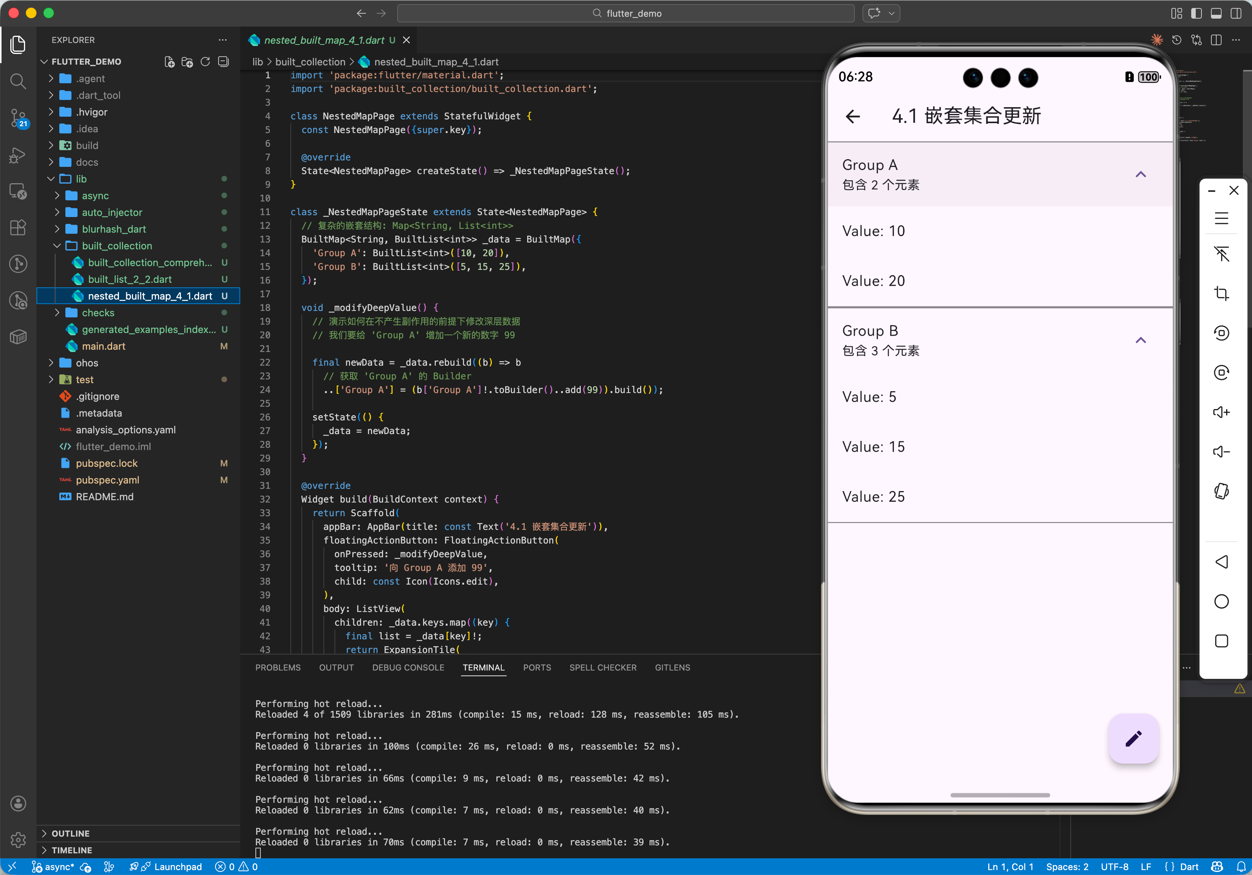Open the Extensions view in activity bar
This screenshot has width=1252, height=875.
(x=18, y=227)
